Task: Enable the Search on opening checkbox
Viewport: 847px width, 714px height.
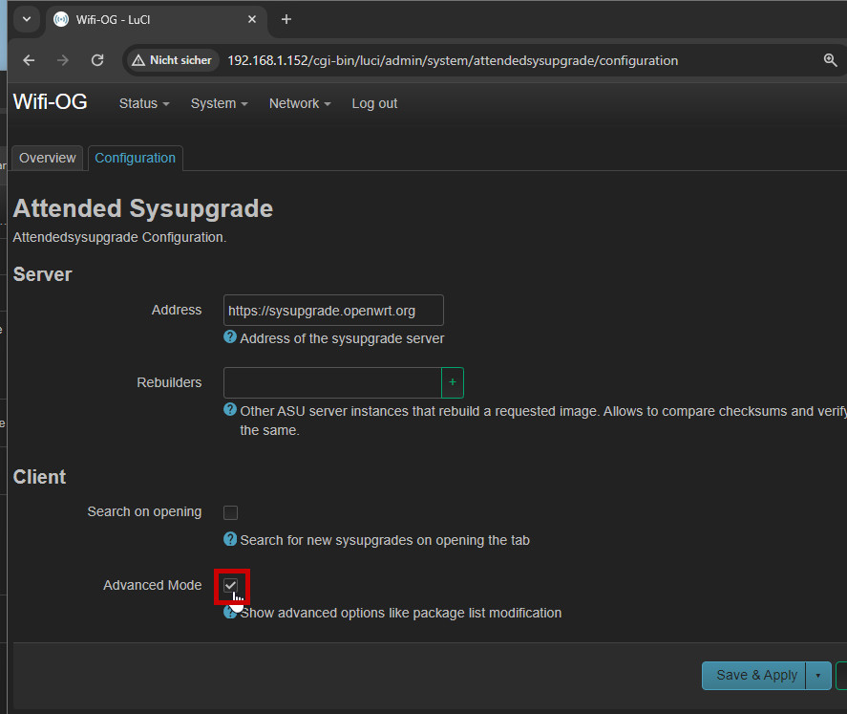Action: tap(230, 512)
